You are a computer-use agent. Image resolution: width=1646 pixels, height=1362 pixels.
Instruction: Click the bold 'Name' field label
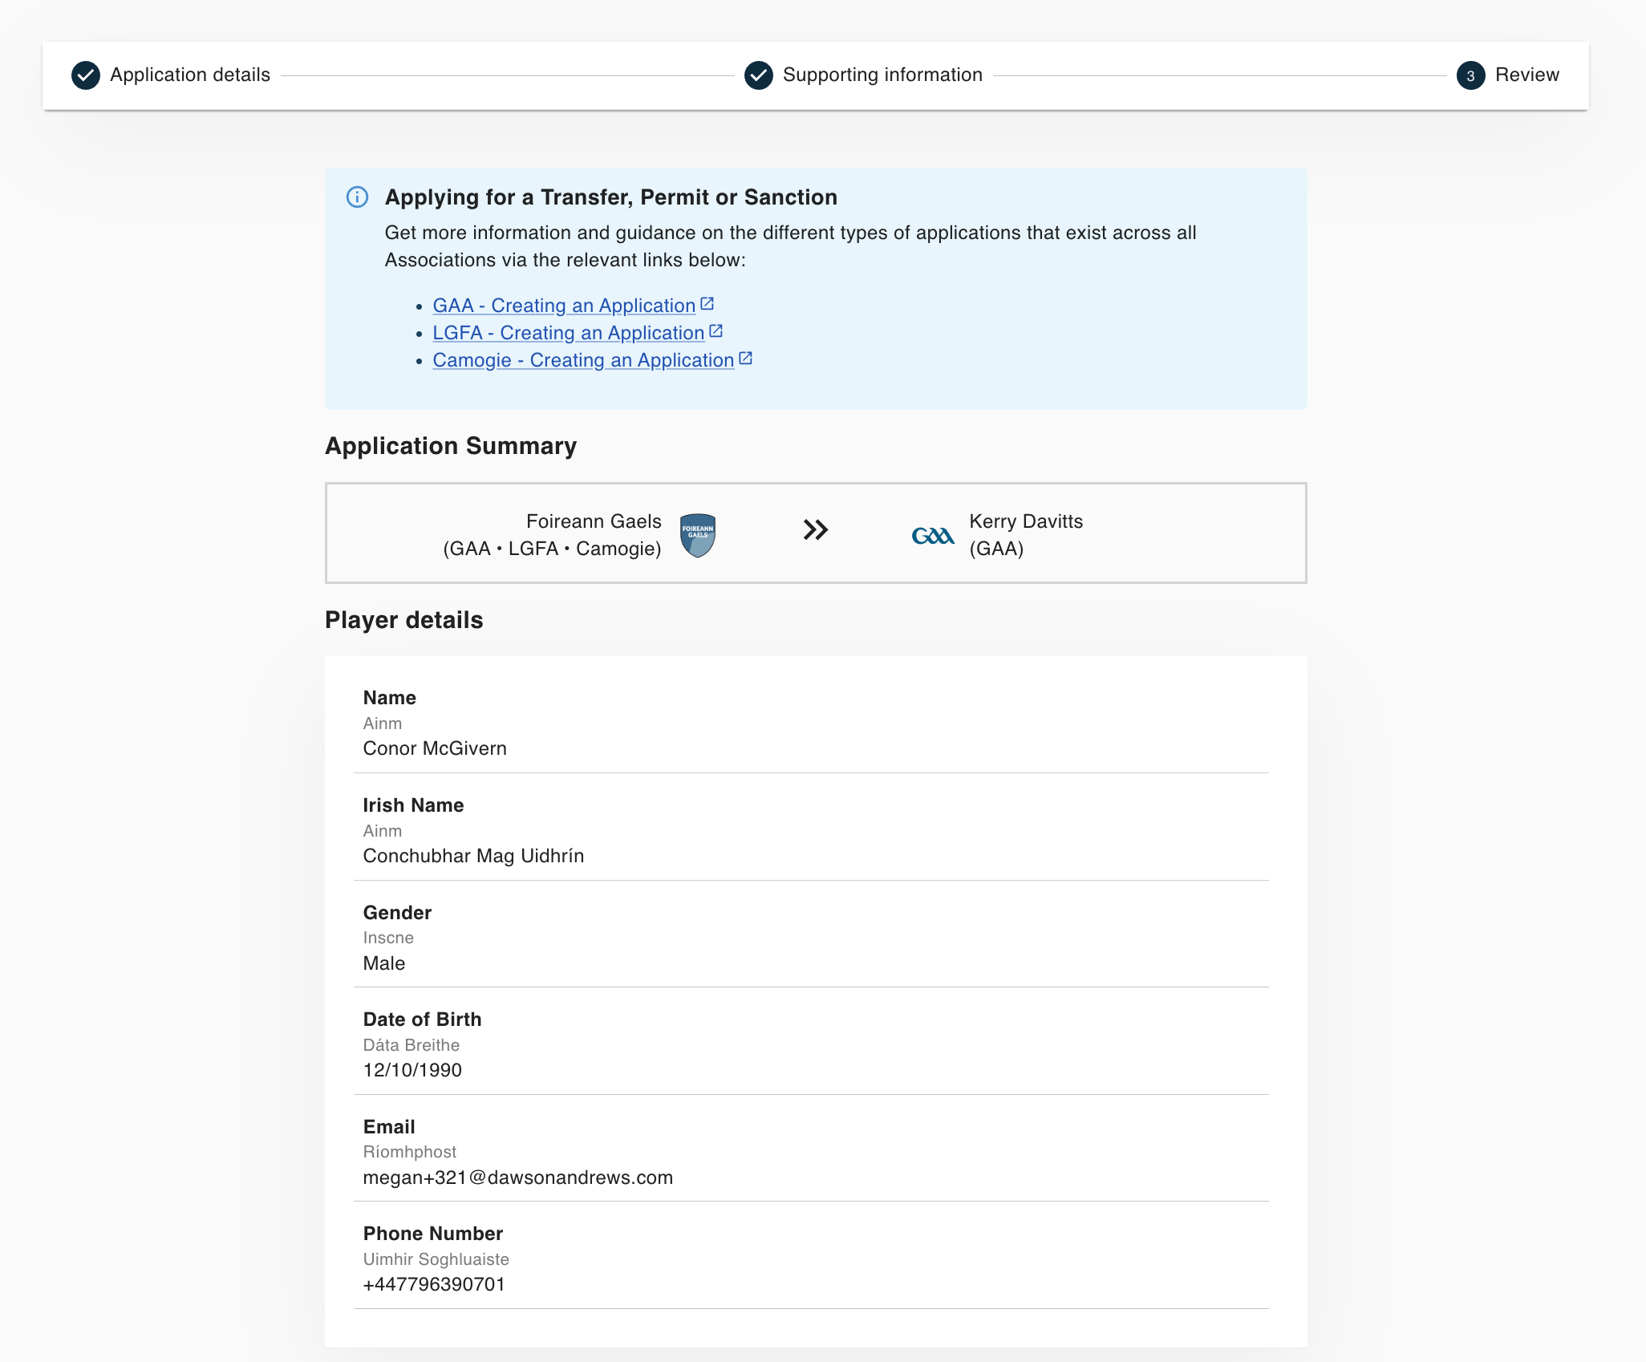(390, 698)
